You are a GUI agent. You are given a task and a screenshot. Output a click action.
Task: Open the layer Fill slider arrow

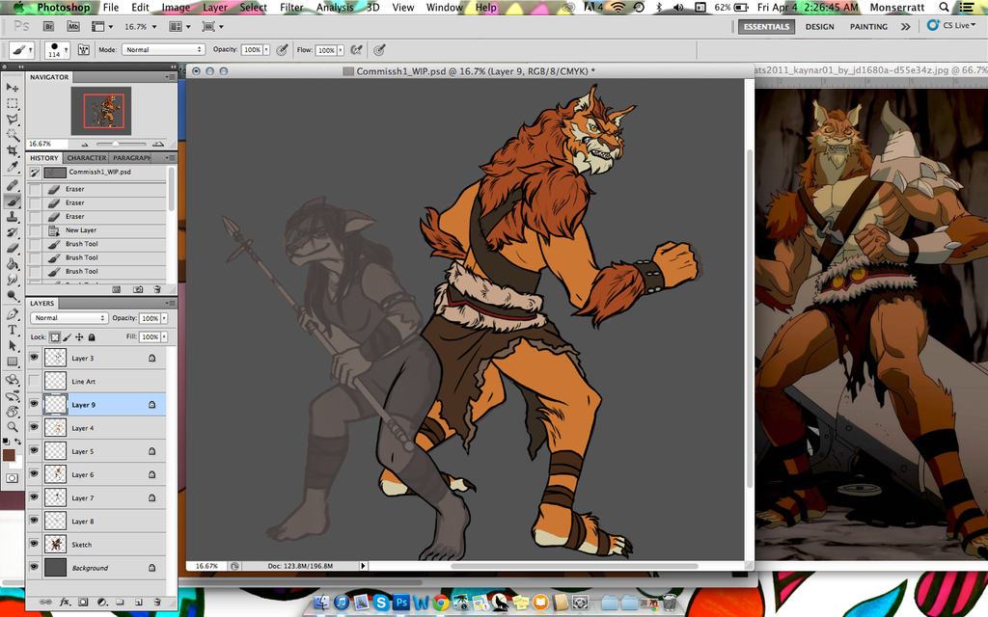coord(164,336)
